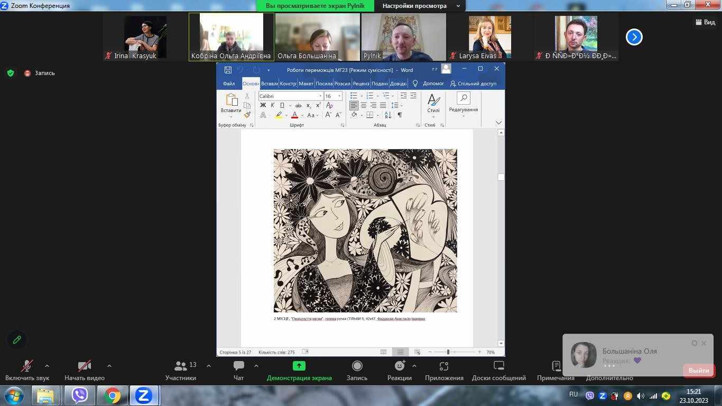Open Примечания notes in Zoom toolbar
The width and height of the screenshot is (722, 406).
tap(556, 371)
